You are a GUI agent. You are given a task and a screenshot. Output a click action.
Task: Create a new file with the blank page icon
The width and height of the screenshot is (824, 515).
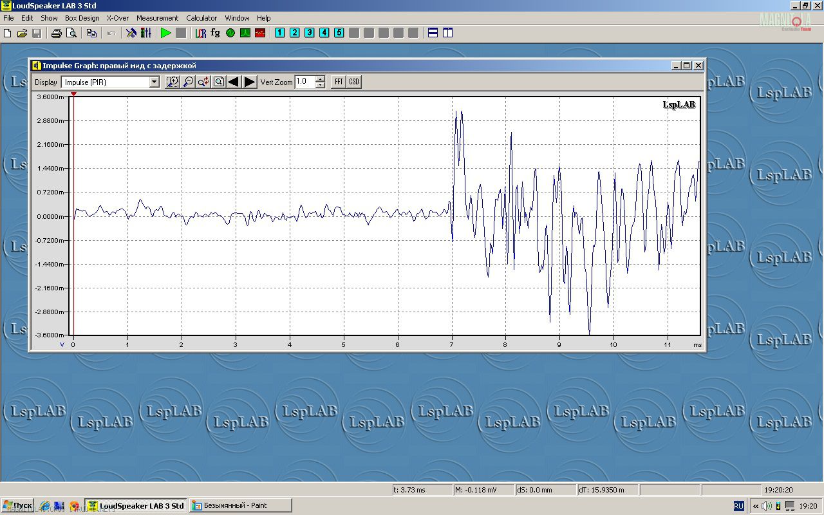pos(7,33)
